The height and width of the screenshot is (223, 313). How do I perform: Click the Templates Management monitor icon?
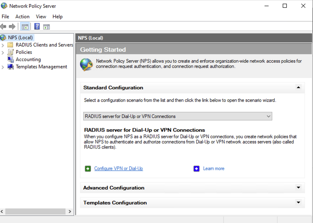pyautogui.click(x=11, y=67)
